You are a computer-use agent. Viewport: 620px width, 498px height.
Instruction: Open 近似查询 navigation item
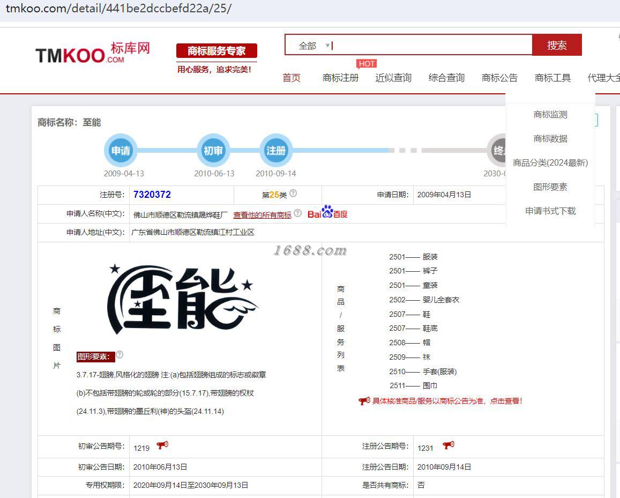(393, 78)
